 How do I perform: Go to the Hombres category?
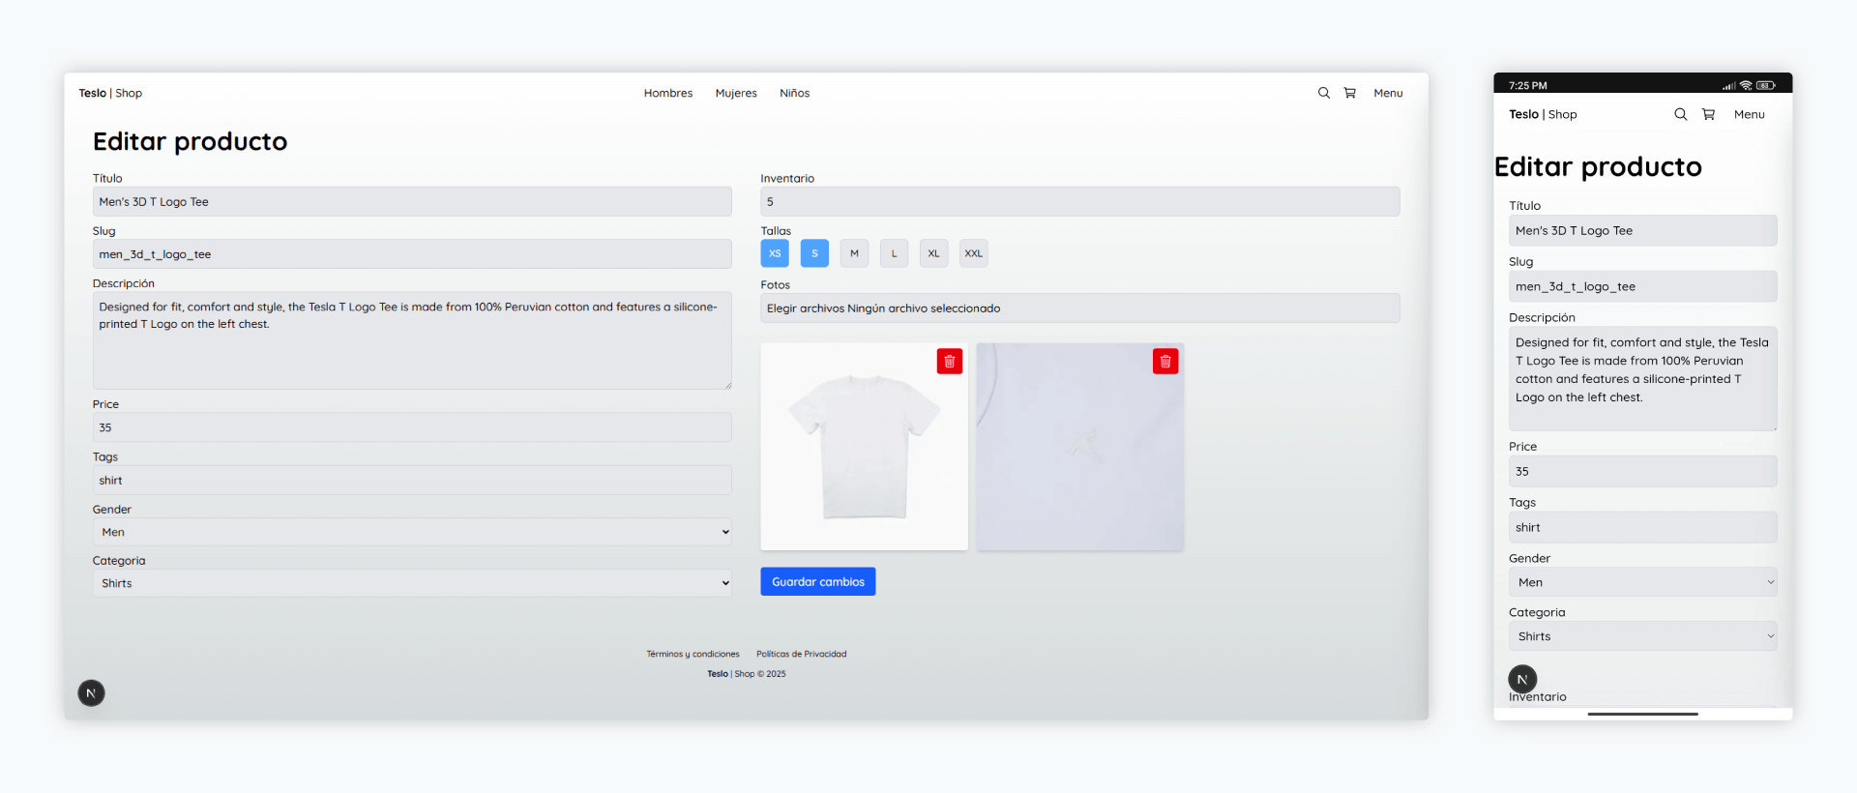tap(667, 93)
